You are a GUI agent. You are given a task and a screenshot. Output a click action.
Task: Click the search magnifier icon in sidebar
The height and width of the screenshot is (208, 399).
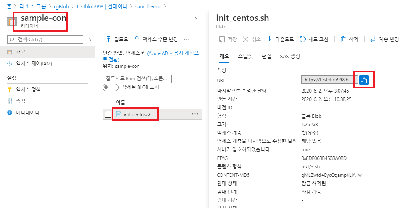(12, 40)
